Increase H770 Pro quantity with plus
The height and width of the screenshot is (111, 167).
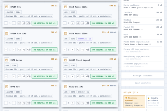tap(14, 103)
